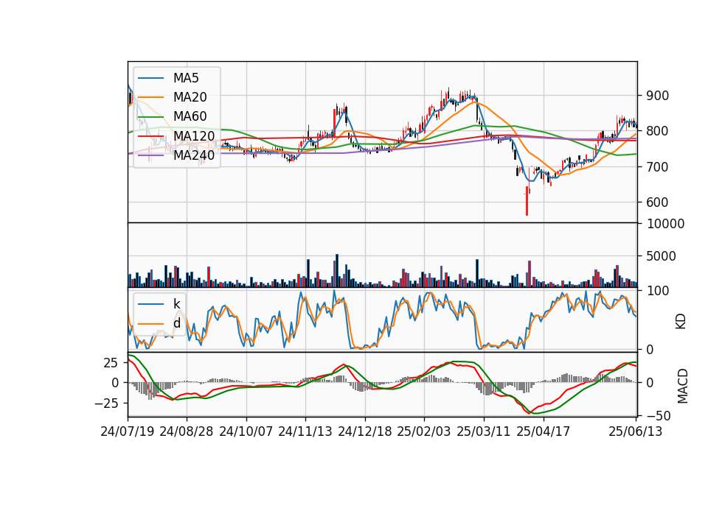Click the 800 price axis label

point(657,131)
